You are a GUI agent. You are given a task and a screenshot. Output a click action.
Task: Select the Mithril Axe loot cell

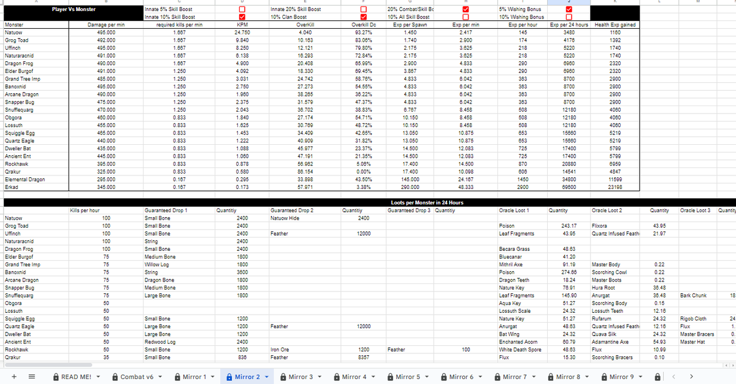(x=521, y=264)
